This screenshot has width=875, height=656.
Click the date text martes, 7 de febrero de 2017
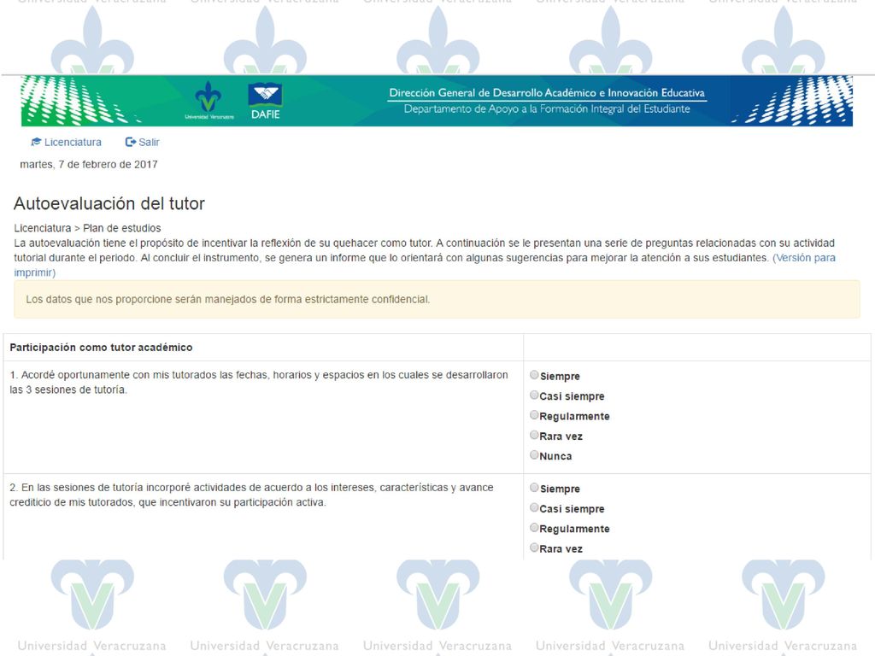point(89,165)
